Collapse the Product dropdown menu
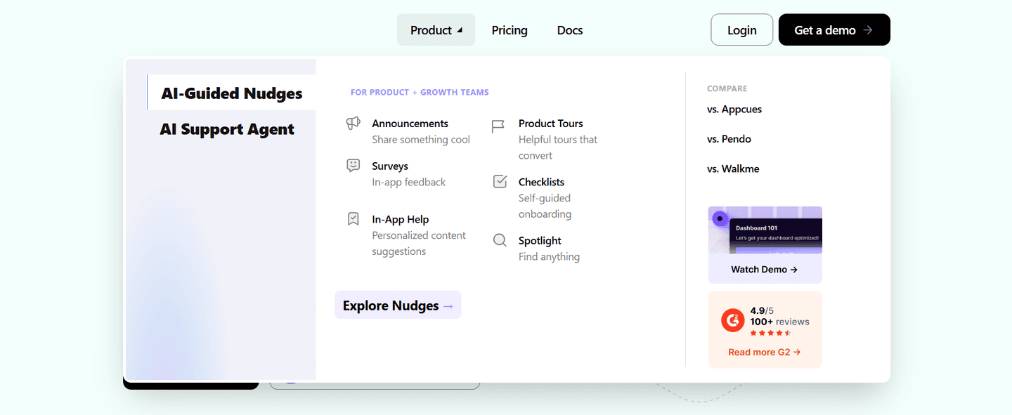 click(x=436, y=30)
